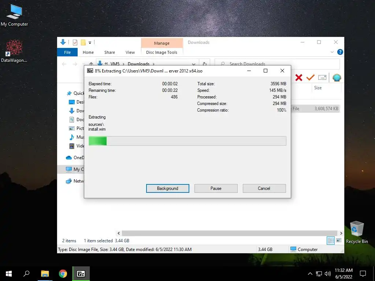Viewport: 375px width, 281px height.
Task: Switch to Large icons view
Action: pyautogui.click(x=339, y=240)
